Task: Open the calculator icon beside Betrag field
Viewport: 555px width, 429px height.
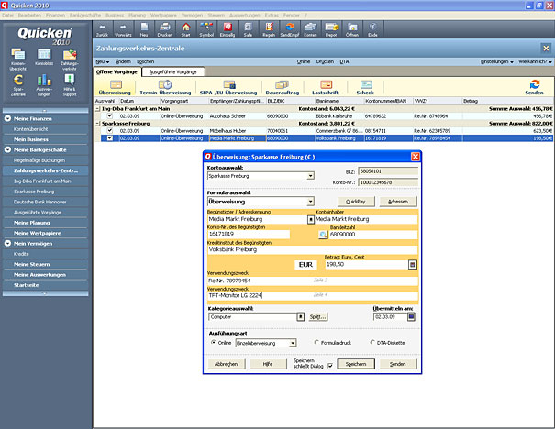Action: click(x=412, y=264)
